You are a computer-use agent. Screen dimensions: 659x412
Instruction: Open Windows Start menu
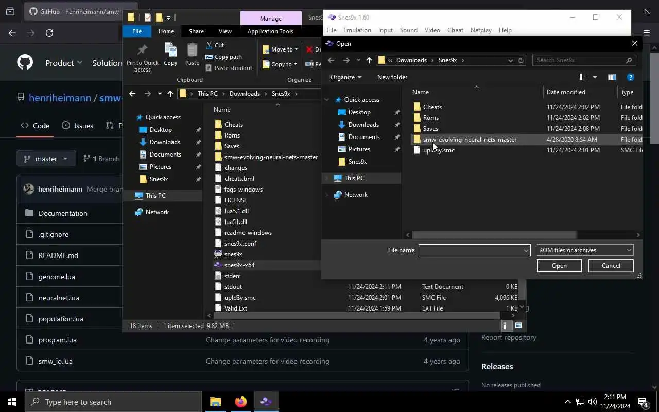[12, 402]
